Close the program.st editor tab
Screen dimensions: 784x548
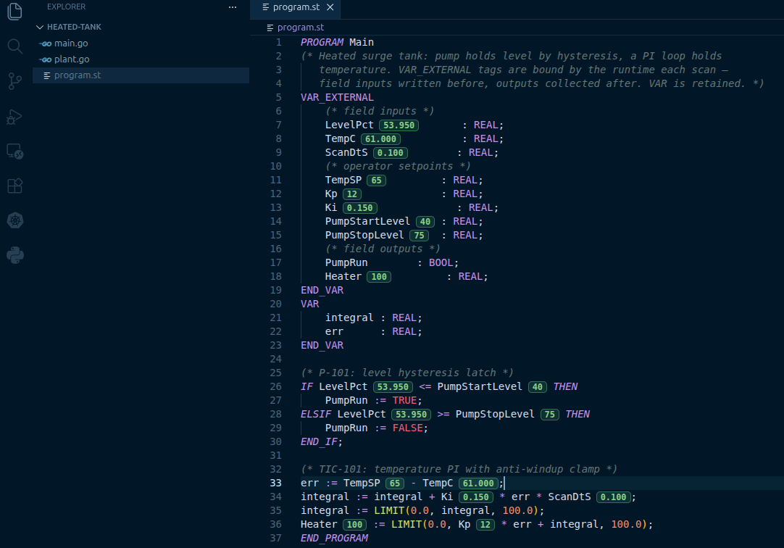(x=330, y=7)
